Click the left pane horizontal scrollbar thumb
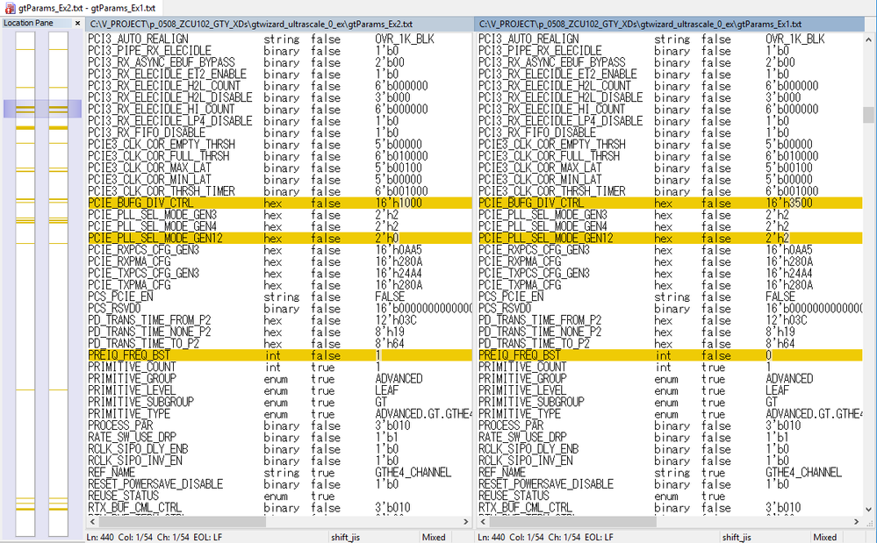 [183, 521]
